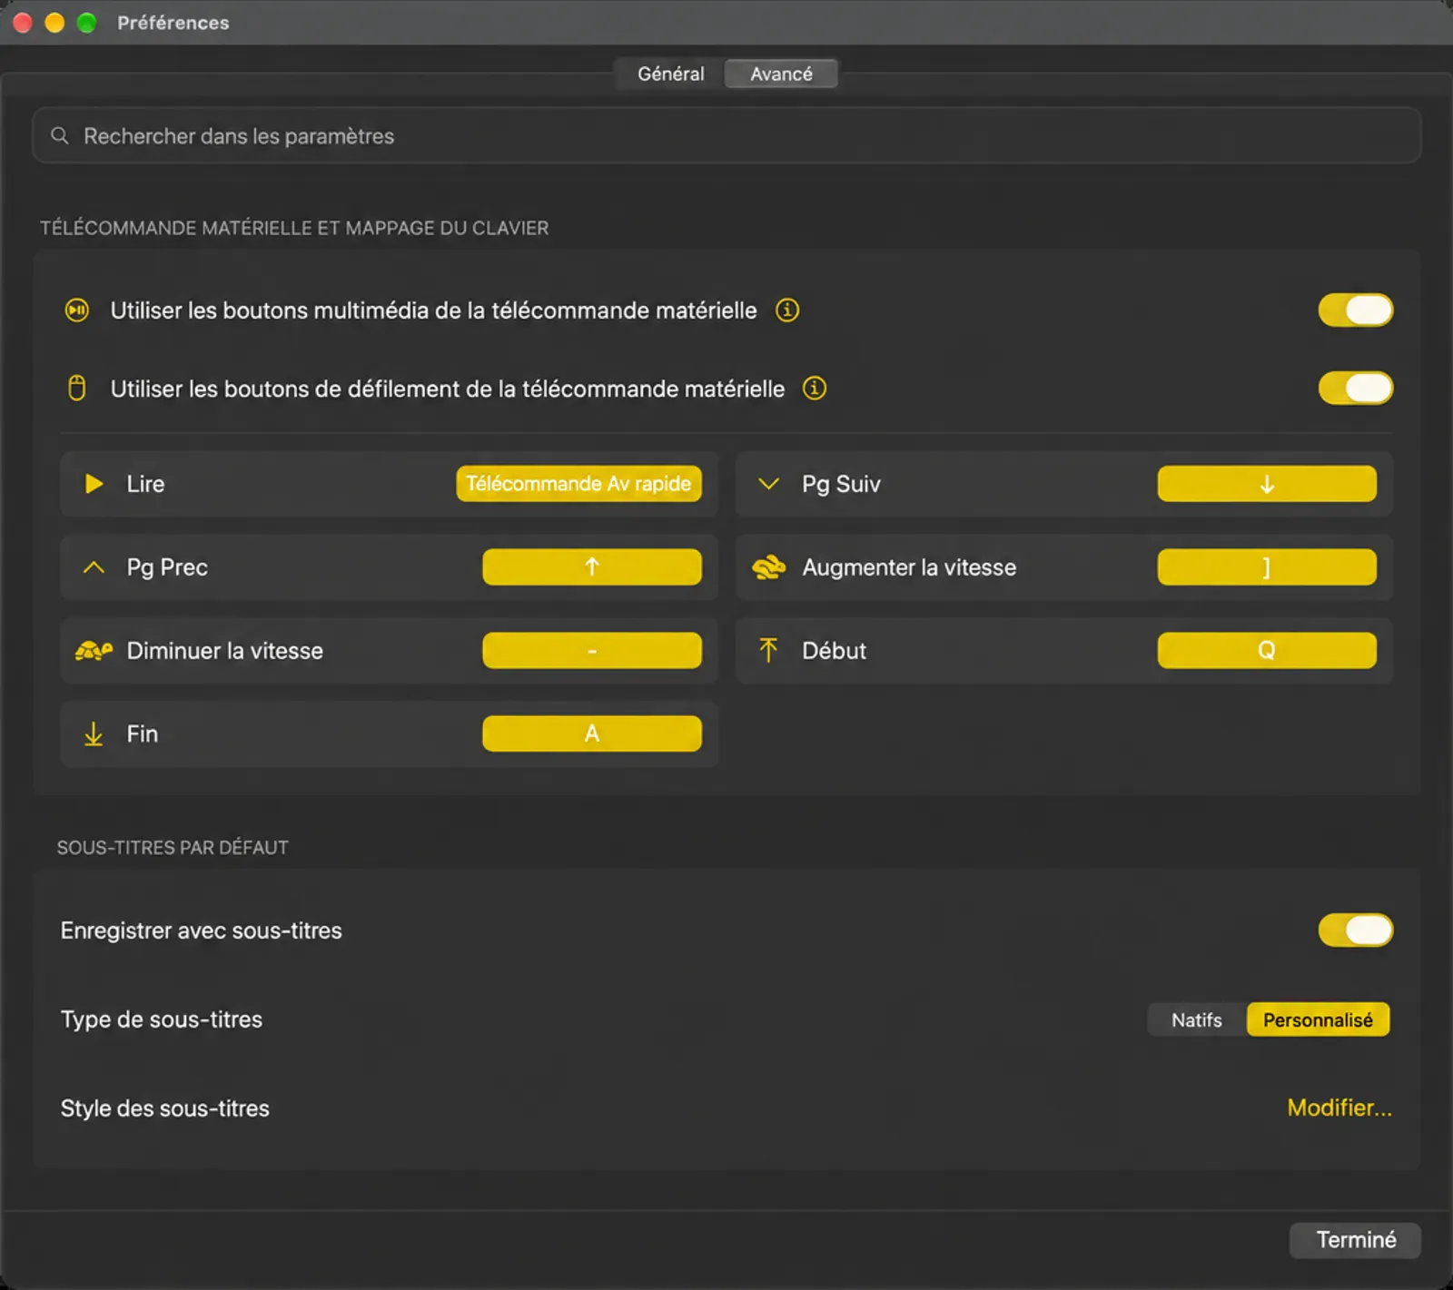Viewport: 1453px width, 1290px height.
Task: Open info for multimedia buttons option
Action: [x=787, y=310]
